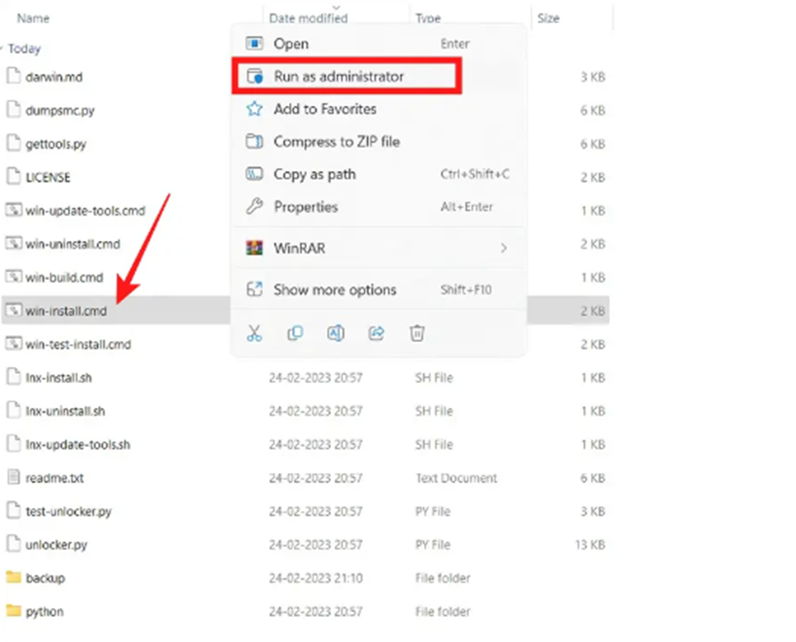Click the 24-02-2023 21:10 date of backup
Screen dimensions: 796x642
[x=315, y=578]
